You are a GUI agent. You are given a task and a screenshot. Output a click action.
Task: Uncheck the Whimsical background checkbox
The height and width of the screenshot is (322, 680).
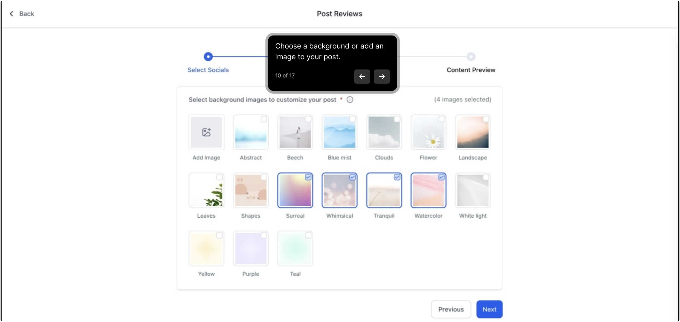click(353, 177)
